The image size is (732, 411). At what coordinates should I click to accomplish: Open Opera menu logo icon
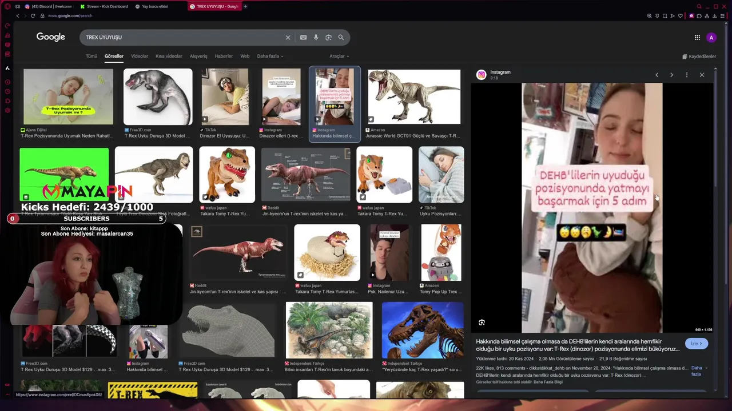[7, 6]
